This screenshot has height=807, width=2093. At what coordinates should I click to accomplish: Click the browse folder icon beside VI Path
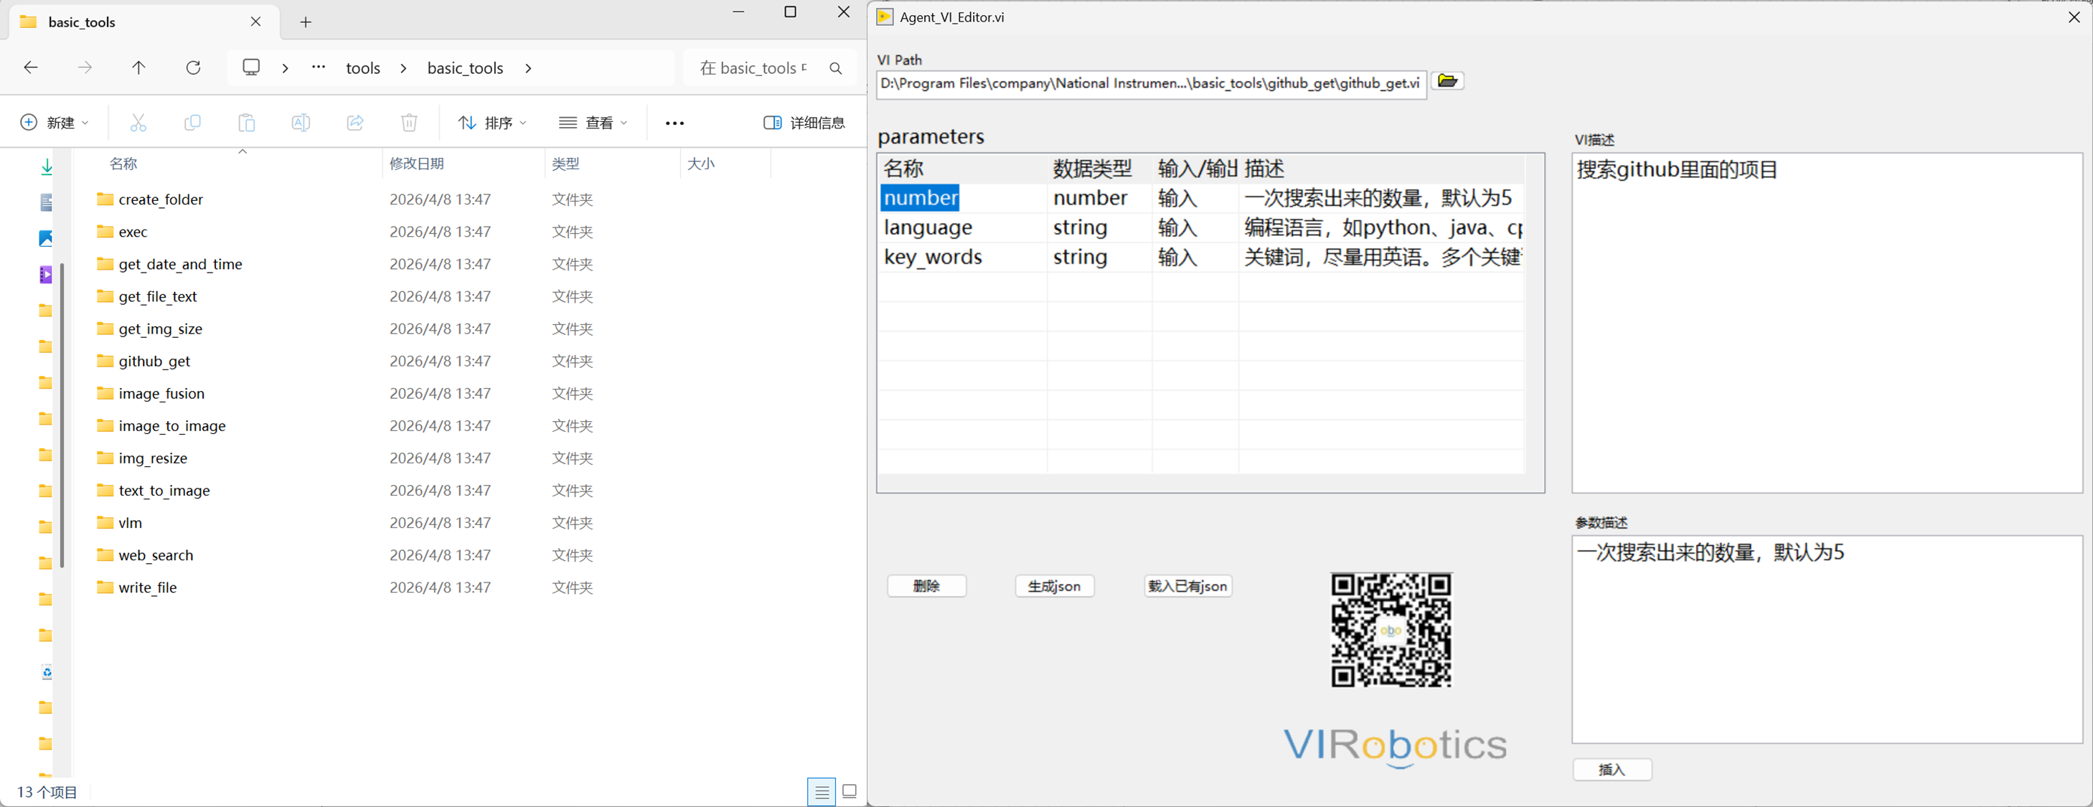point(1447,80)
